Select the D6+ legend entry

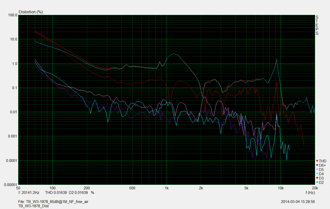(322, 165)
